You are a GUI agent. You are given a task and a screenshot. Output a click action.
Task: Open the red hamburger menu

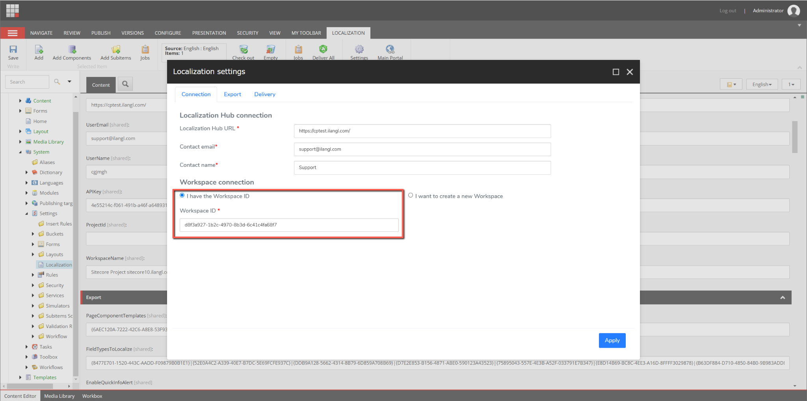click(x=13, y=33)
